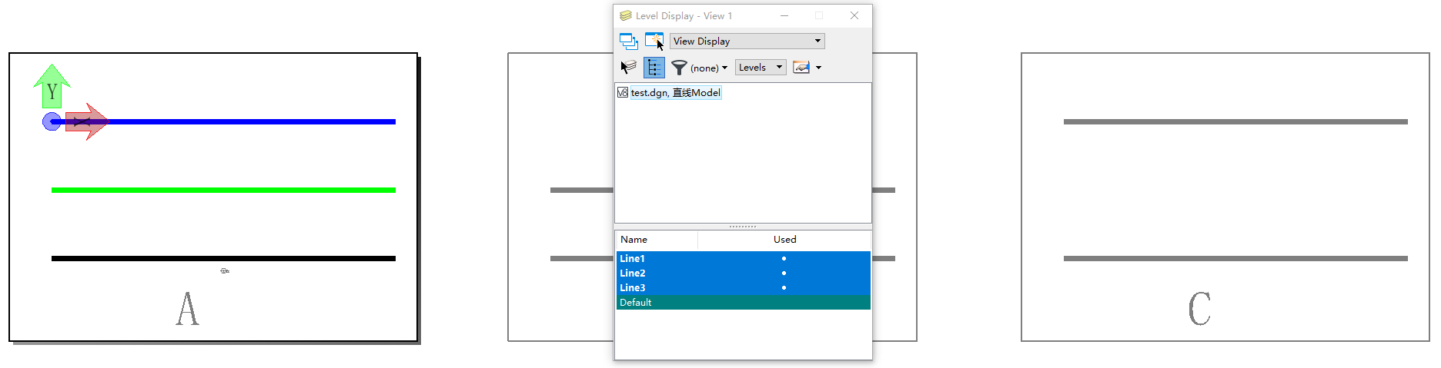Click V8 file icon beside test.dgn
Viewport: 1441px width, 368px height.
[x=623, y=93]
